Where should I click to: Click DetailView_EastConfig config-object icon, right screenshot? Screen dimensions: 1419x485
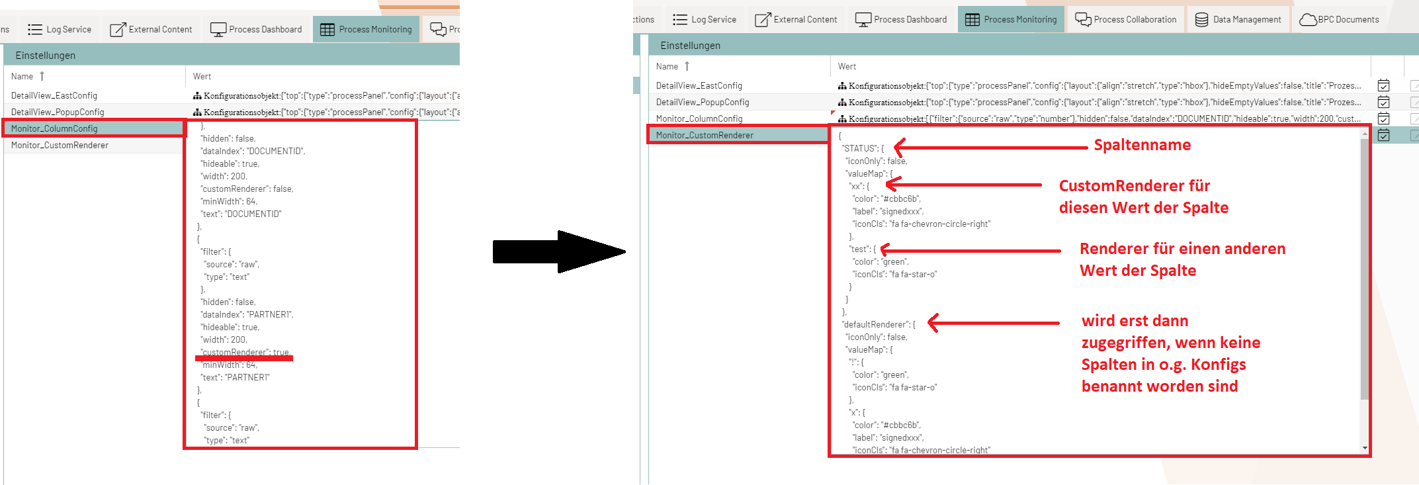842,86
